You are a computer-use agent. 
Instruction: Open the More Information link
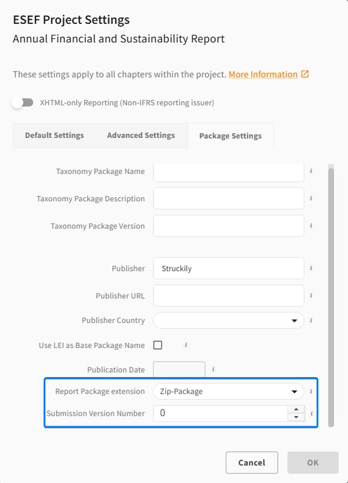[x=263, y=74]
